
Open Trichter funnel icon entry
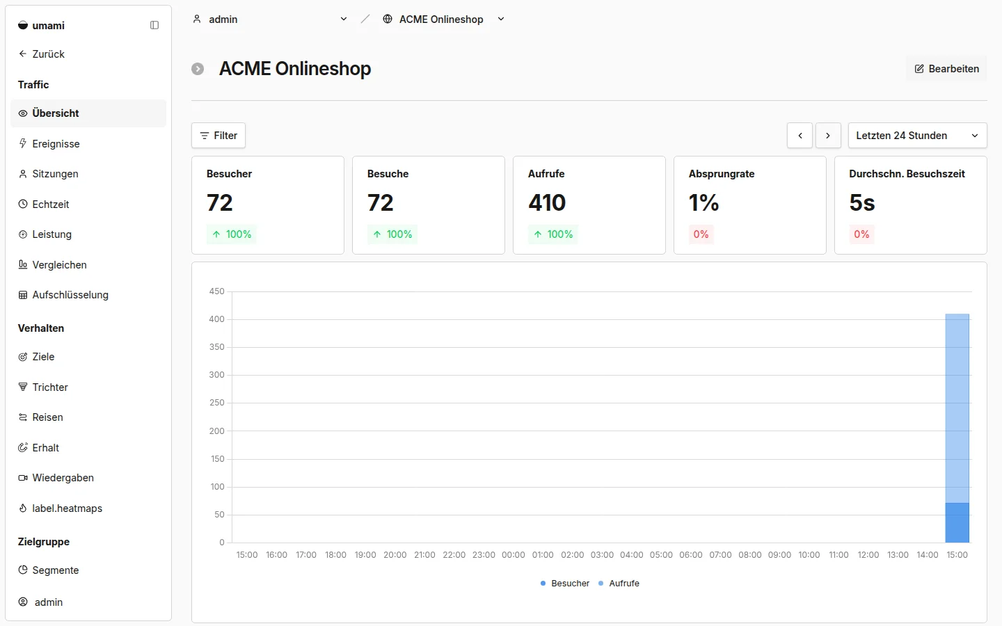23,387
